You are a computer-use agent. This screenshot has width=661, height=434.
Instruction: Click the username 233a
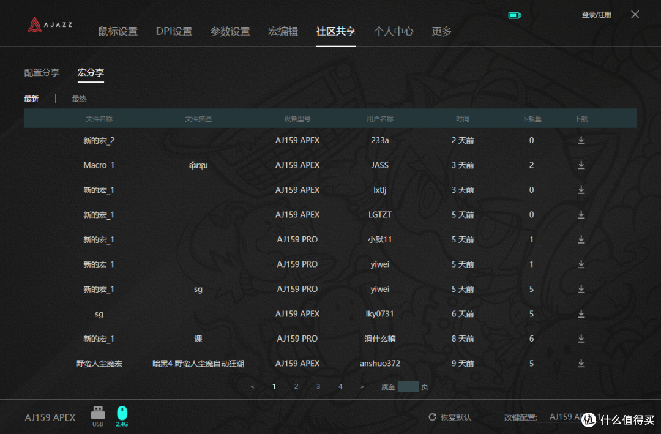(x=380, y=140)
